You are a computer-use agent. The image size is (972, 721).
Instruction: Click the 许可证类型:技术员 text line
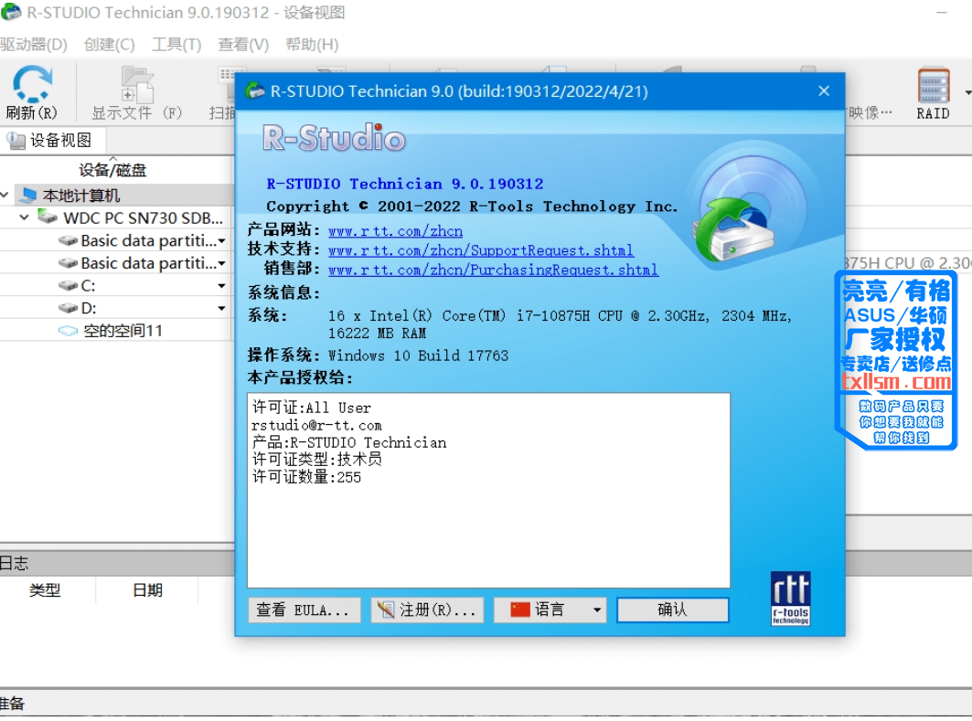316,460
